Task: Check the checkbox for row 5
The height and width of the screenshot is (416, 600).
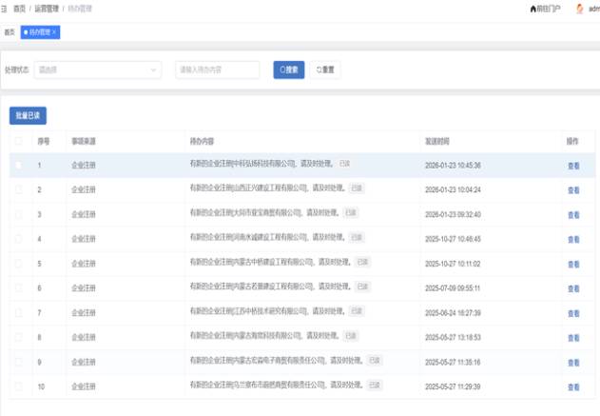Action: click(x=18, y=264)
